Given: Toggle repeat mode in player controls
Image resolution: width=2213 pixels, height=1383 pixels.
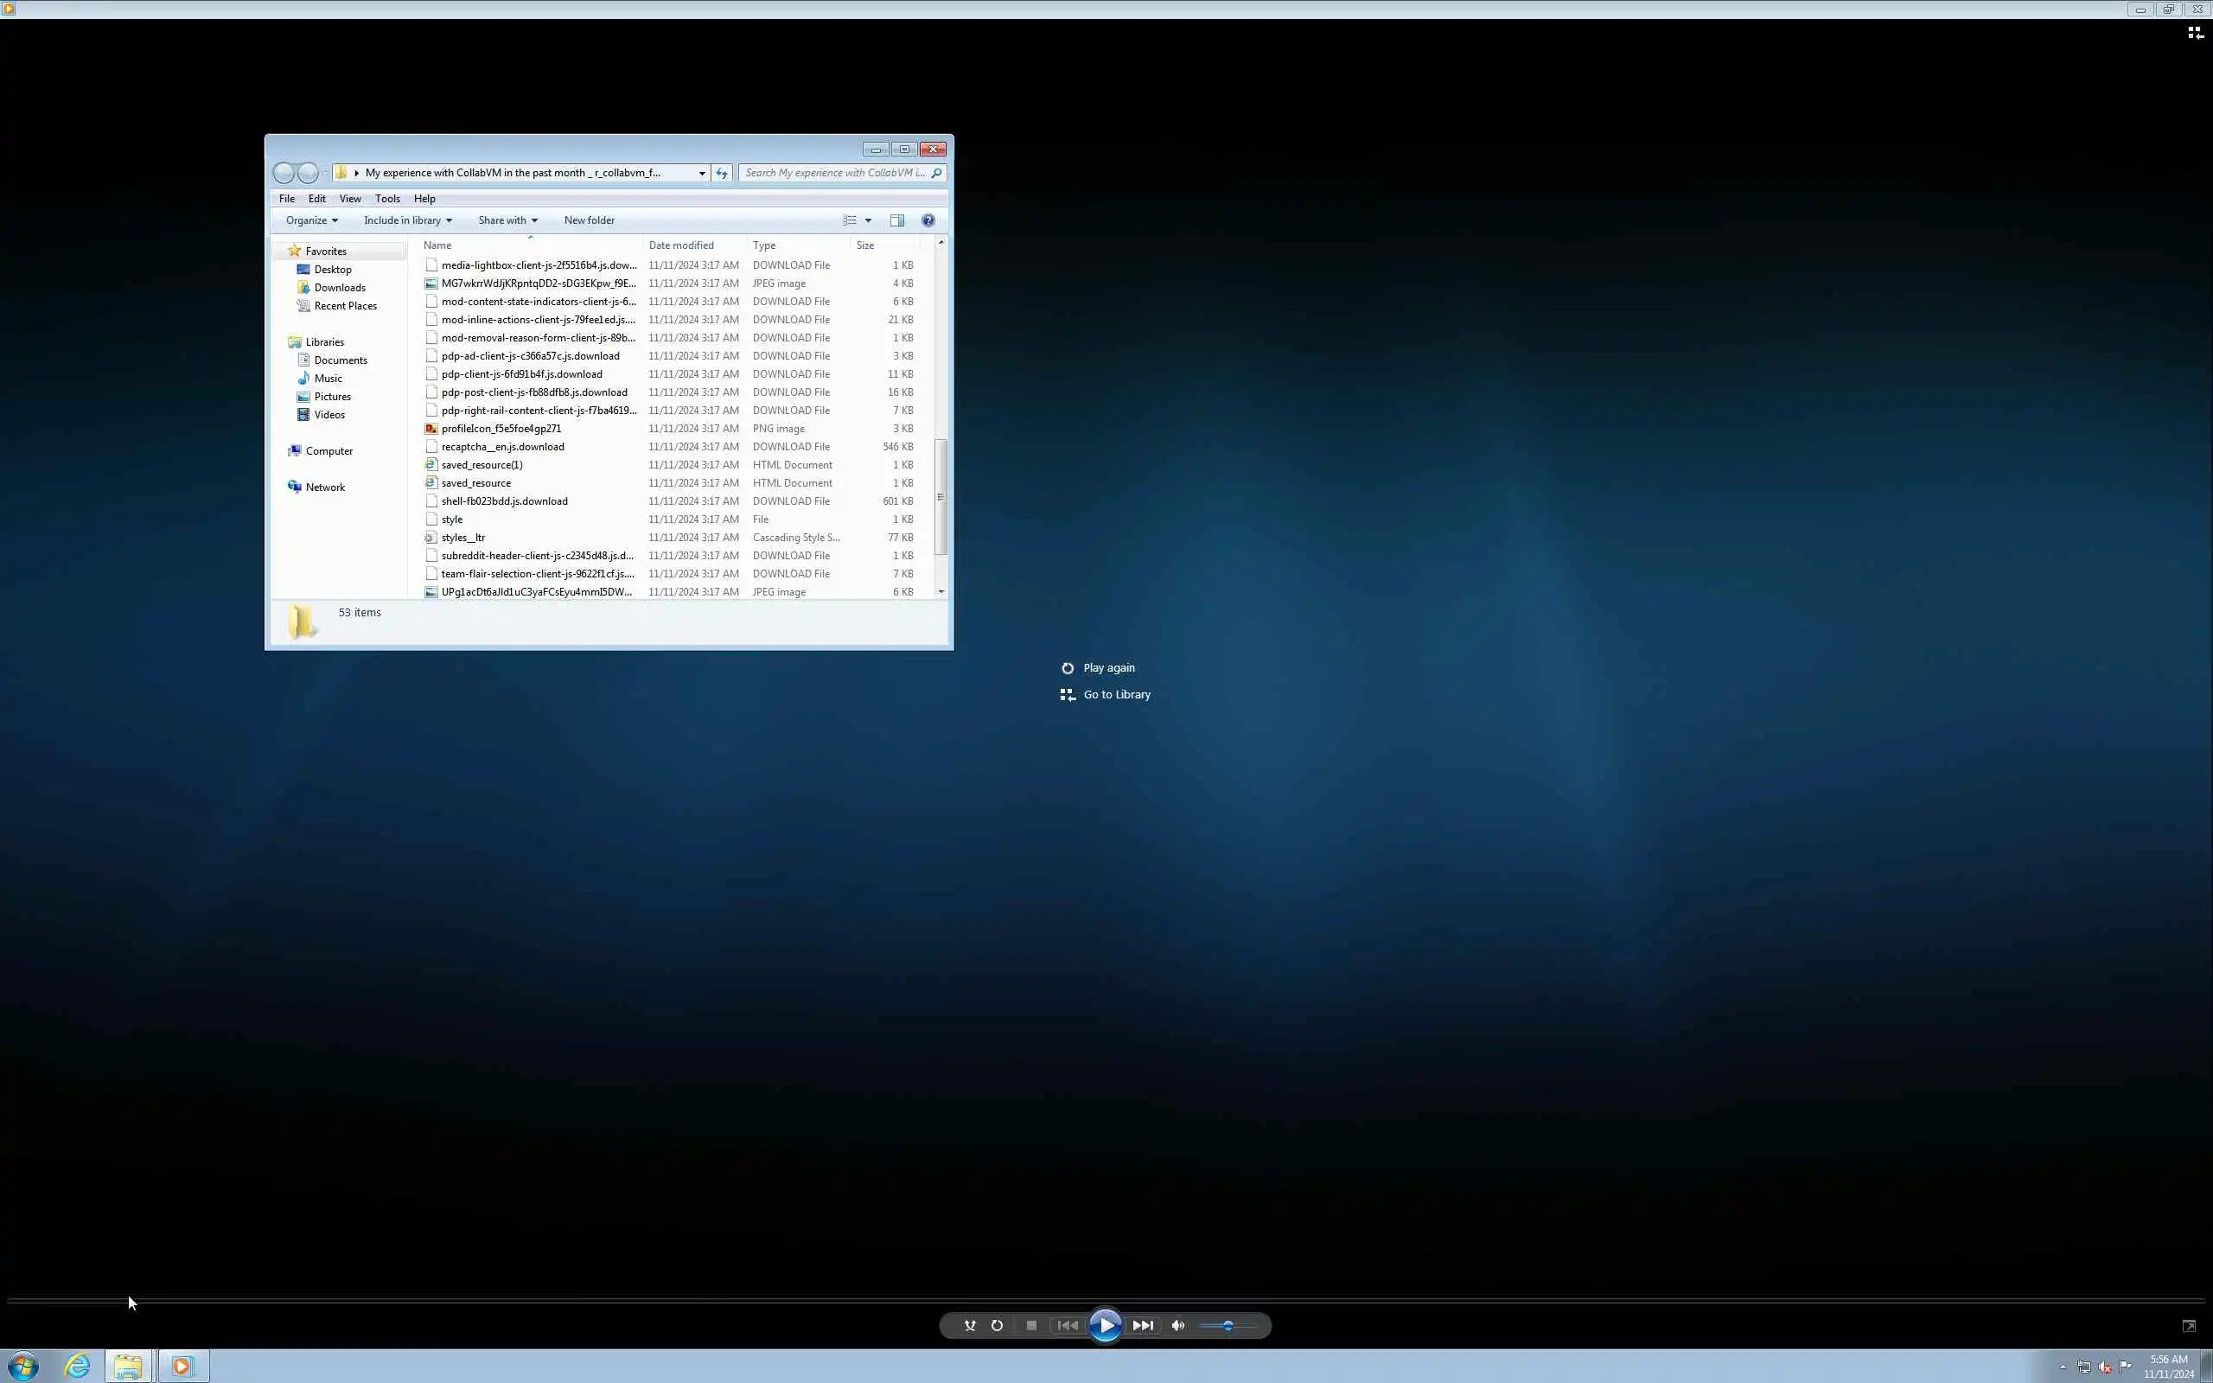Looking at the screenshot, I should (997, 1325).
